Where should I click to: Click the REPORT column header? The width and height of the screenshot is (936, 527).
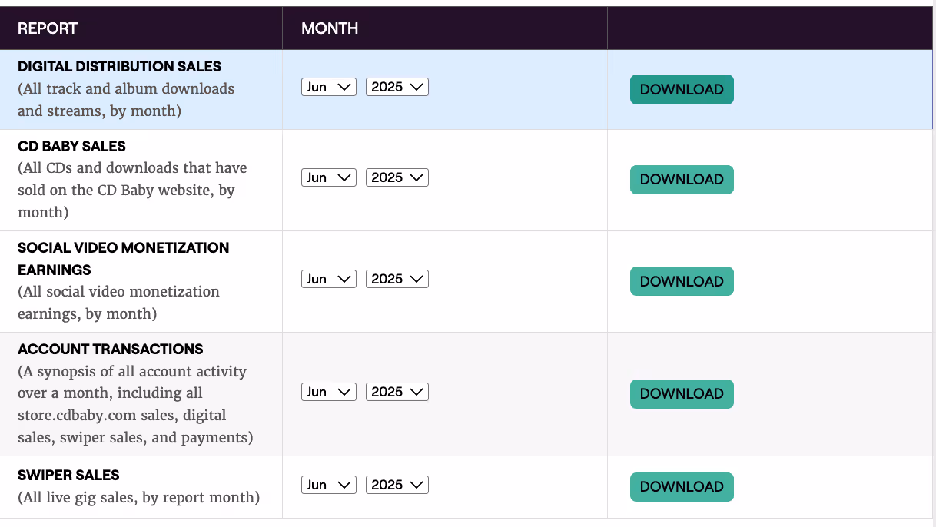click(x=48, y=28)
